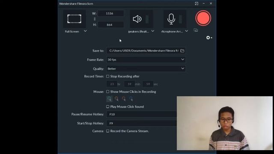This screenshot has width=274, height=154.
Task: Expand the Speakers device dropdown arrow
Action: coord(153,31)
